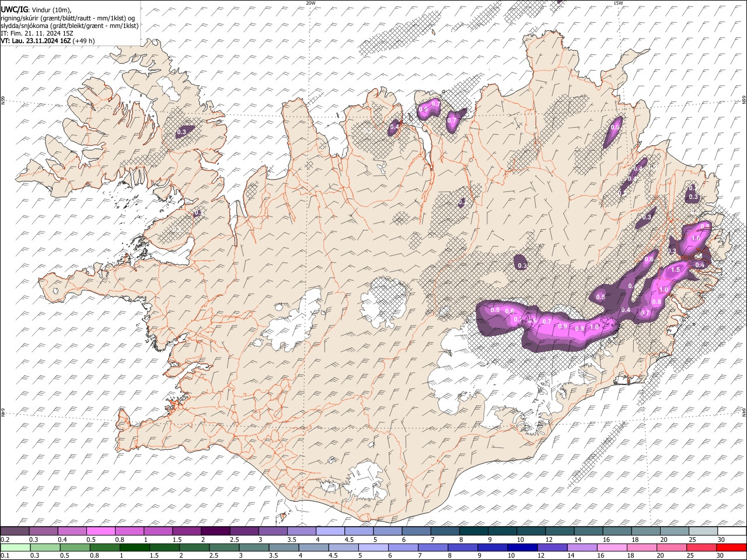Click the 'UWC/IG' title in the header box

pyautogui.click(x=14, y=9)
